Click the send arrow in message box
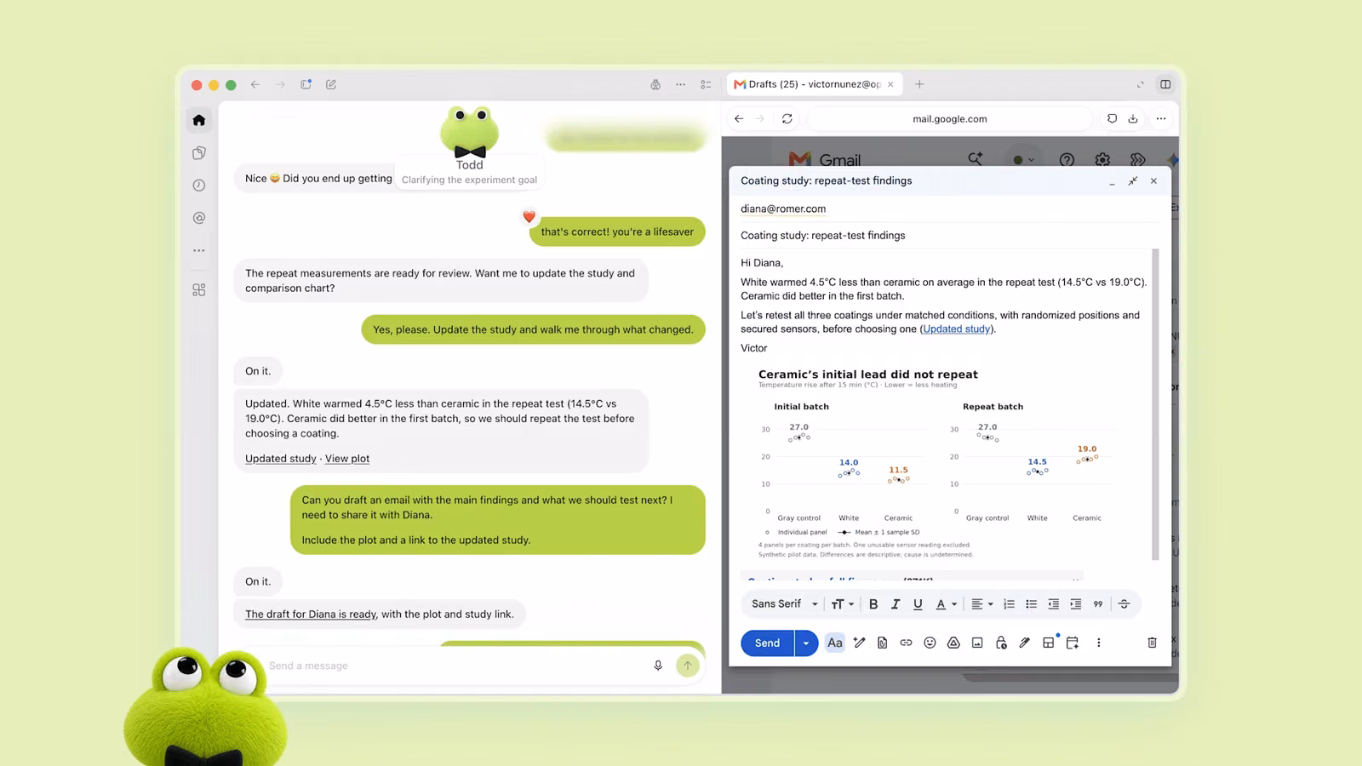Viewport: 1362px width, 766px height. point(688,666)
